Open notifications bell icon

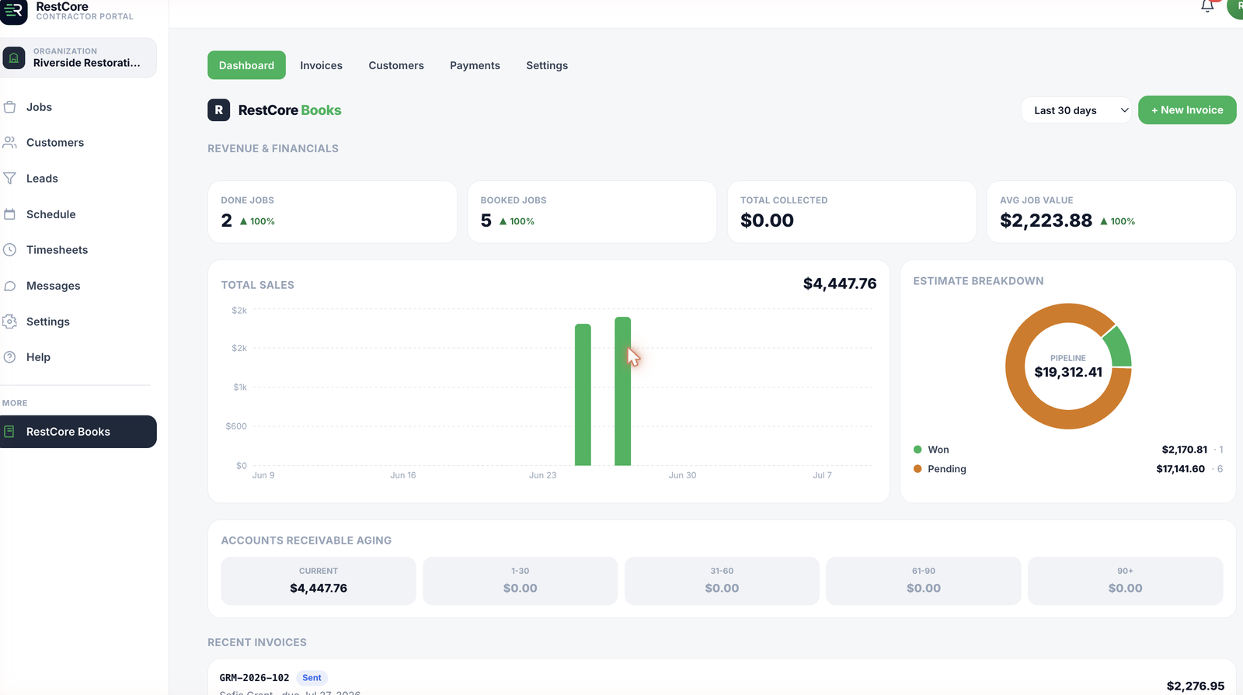(x=1206, y=6)
